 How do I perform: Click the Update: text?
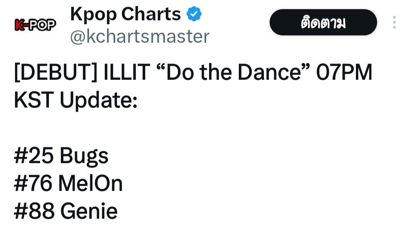coord(99,100)
